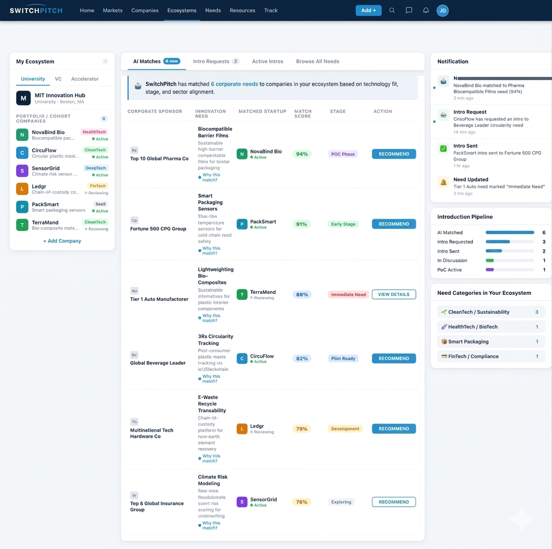Screen dimensions: 552x549
Task: Recommend NovaBind Bio for Top 10 Pharma
Action: [393, 154]
